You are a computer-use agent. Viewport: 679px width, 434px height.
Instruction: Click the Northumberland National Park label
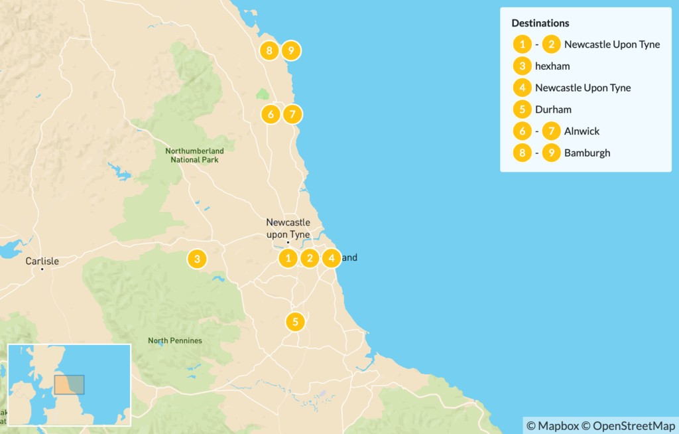click(194, 155)
